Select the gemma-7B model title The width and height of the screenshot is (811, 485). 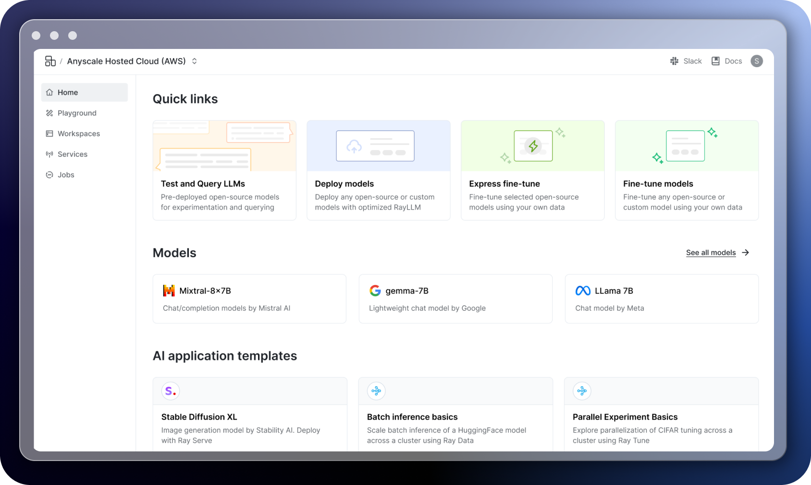tap(407, 291)
